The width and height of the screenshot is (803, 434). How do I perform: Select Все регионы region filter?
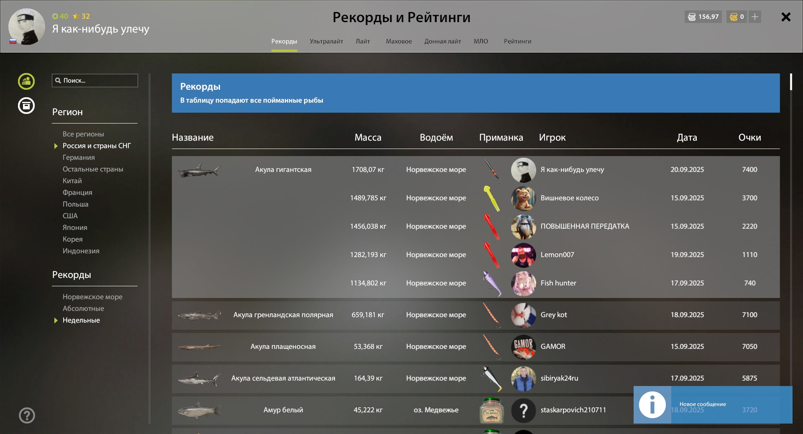pyautogui.click(x=83, y=134)
